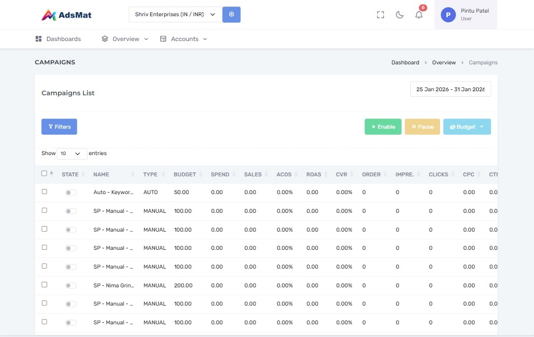Image resolution: width=534 pixels, height=337 pixels.
Task: Expand the Budget dropdown button
Action: click(467, 127)
